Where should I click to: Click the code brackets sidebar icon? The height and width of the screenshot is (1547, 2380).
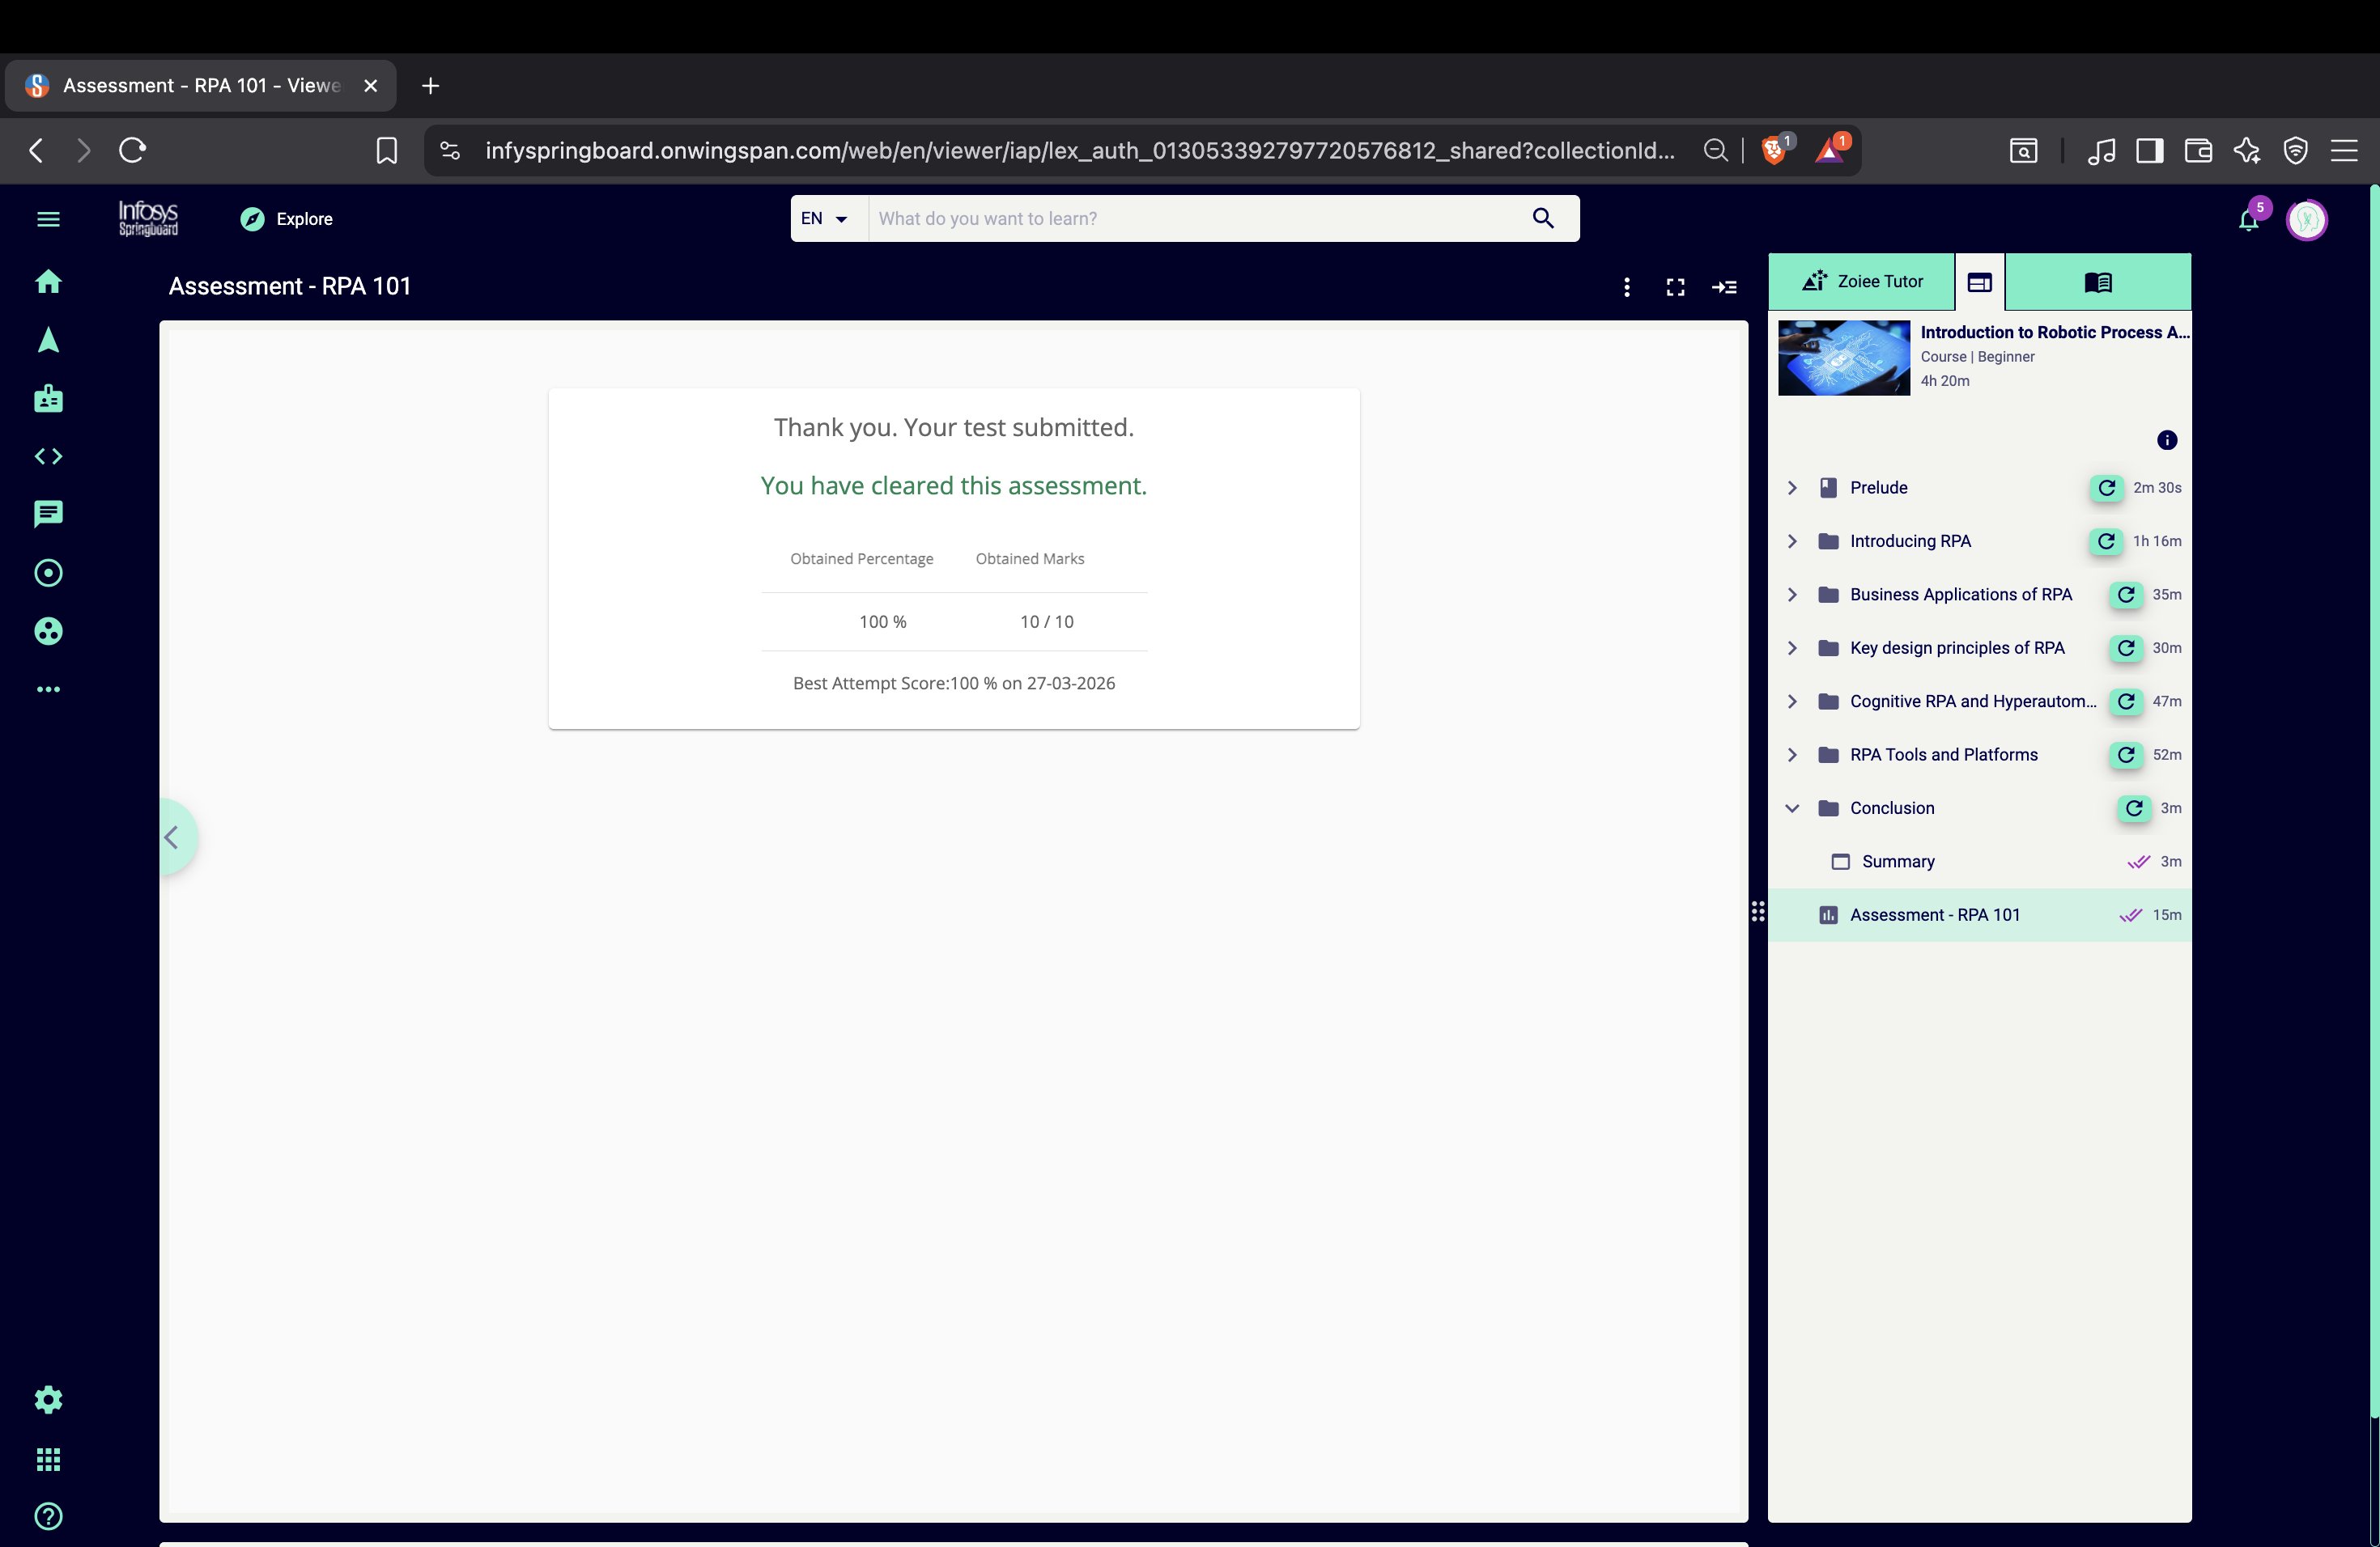pyautogui.click(x=48, y=456)
